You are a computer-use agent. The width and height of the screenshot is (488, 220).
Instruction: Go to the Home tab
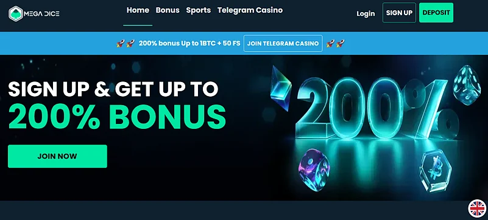point(138,10)
